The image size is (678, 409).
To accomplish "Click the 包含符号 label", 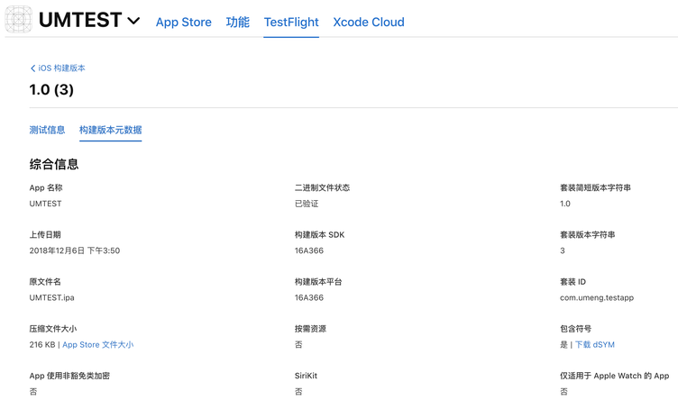I will [575, 329].
